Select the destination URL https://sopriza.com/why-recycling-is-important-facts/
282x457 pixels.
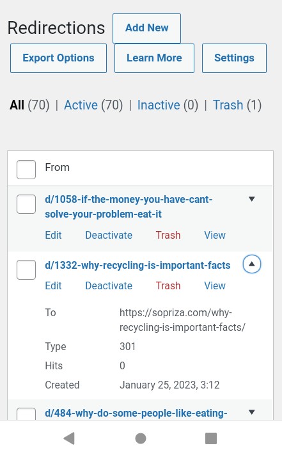[x=182, y=320]
